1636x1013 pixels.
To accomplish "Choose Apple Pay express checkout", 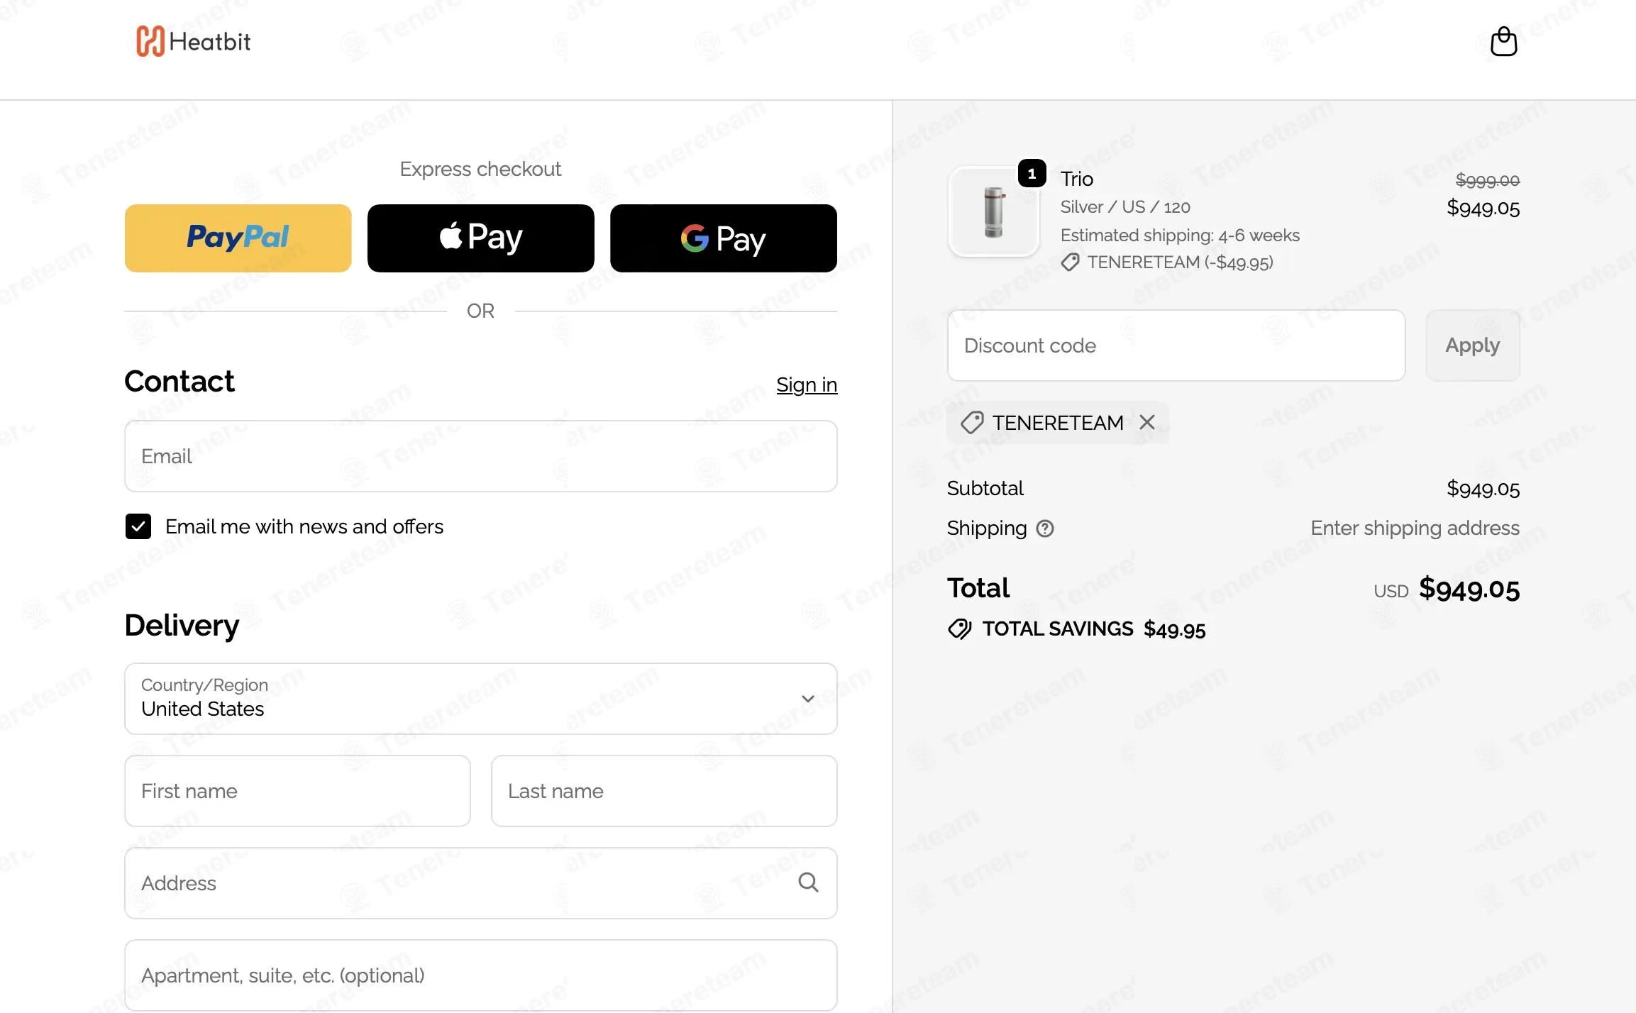I will click(480, 238).
